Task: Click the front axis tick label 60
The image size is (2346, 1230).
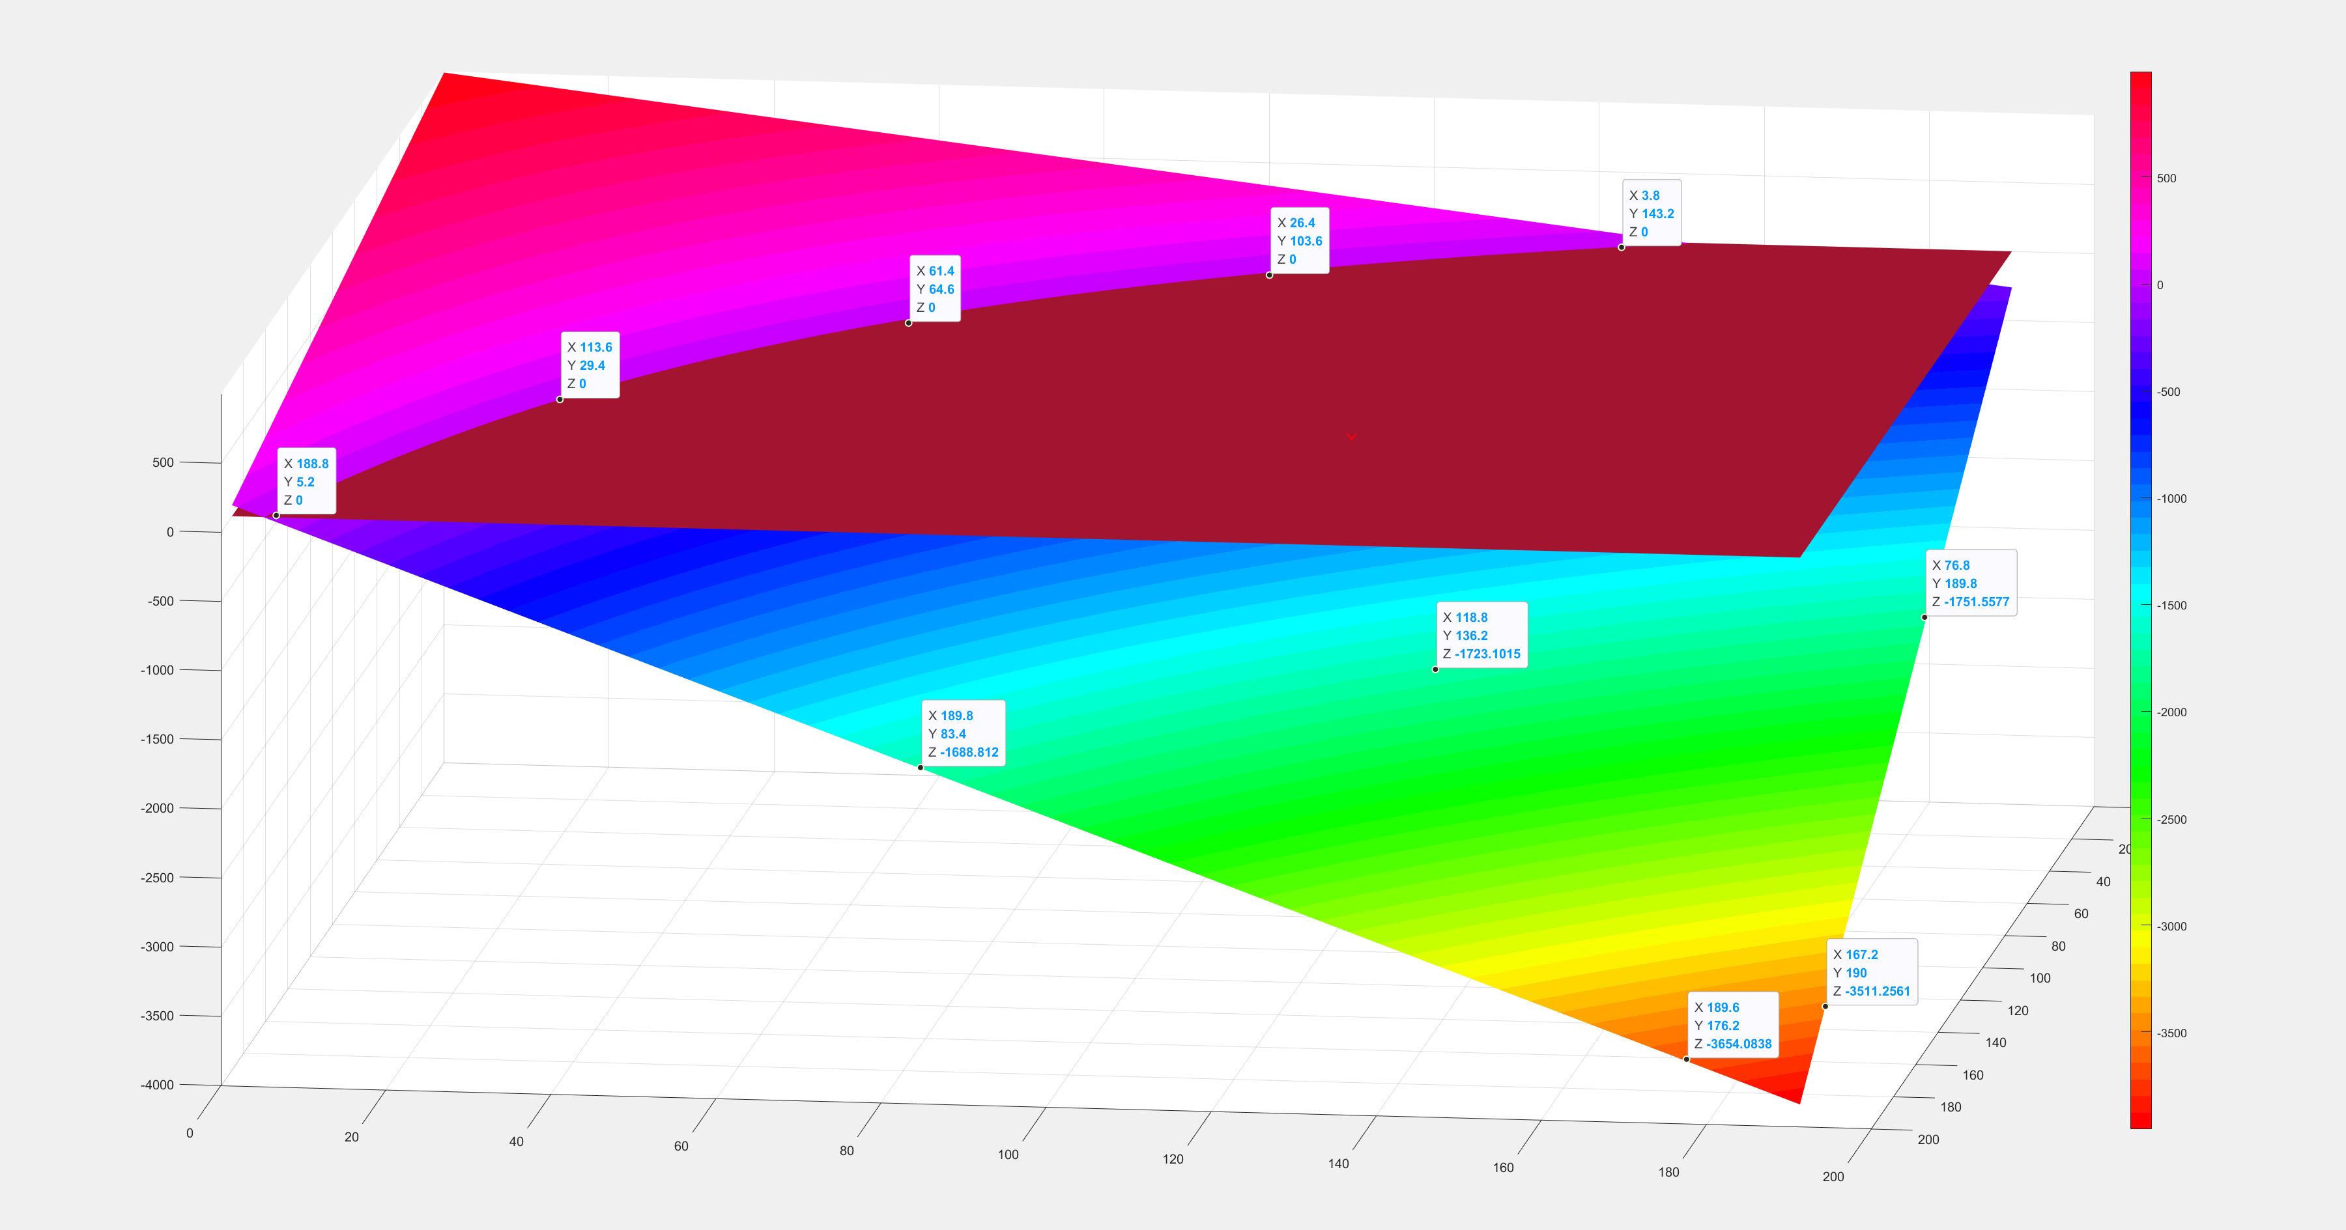Action: click(x=681, y=1146)
